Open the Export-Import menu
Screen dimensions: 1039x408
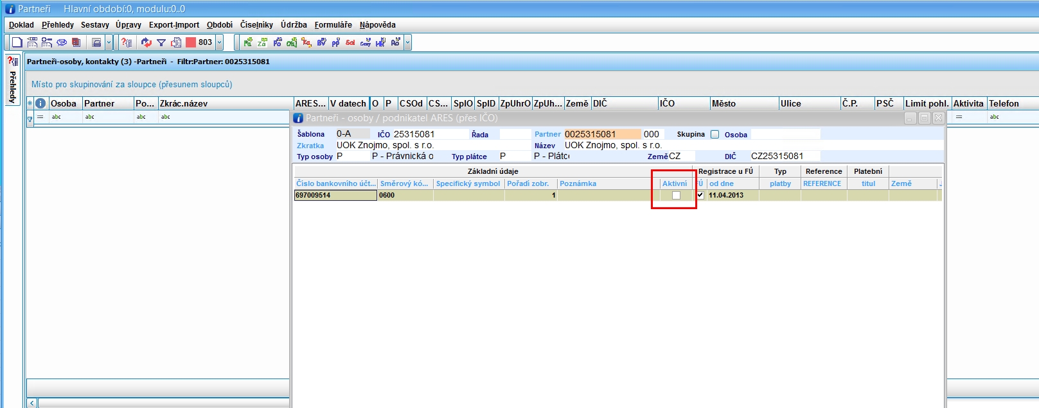[x=173, y=25]
